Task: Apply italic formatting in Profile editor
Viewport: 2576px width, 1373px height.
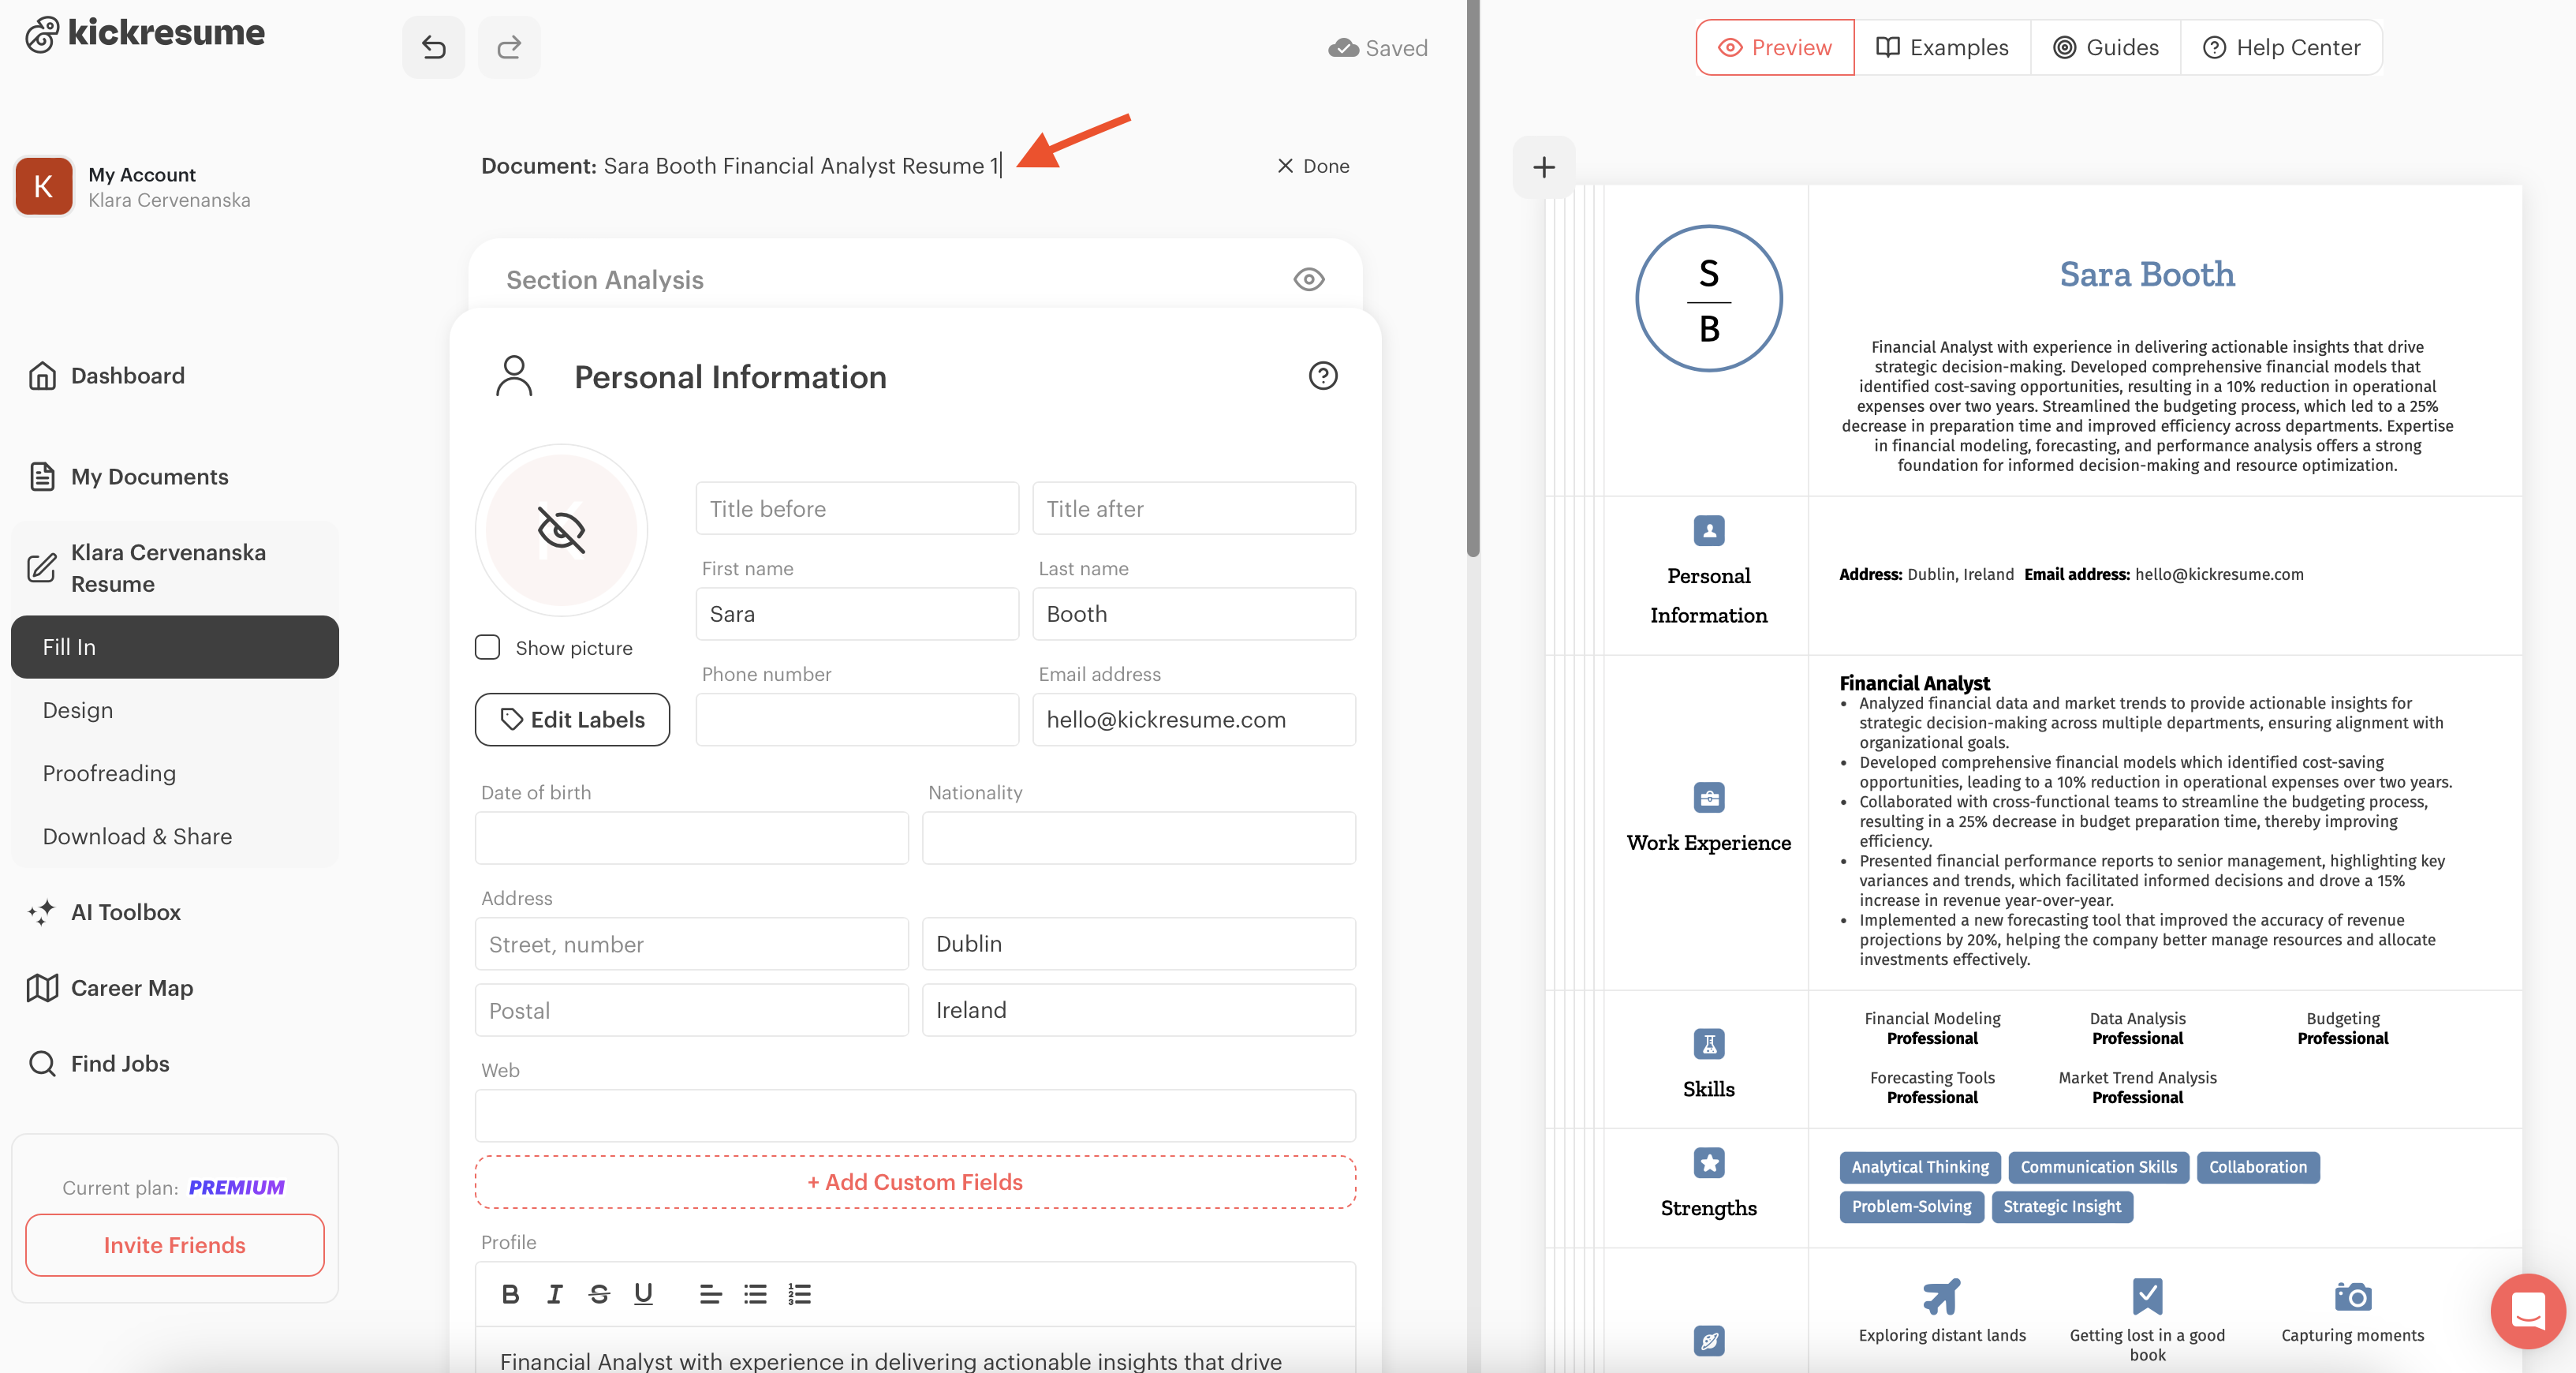Action: tap(554, 1294)
